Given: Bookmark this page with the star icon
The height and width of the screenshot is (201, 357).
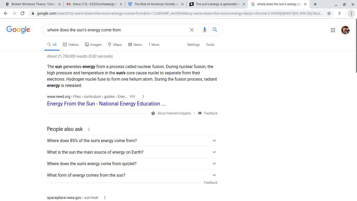Looking at the screenshot, I should pyautogui.click(x=329, y=13).
